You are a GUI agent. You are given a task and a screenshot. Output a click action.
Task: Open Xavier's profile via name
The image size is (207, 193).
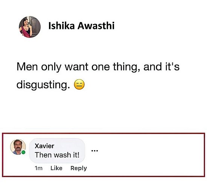pyautogui.click(x=44, y=146)
